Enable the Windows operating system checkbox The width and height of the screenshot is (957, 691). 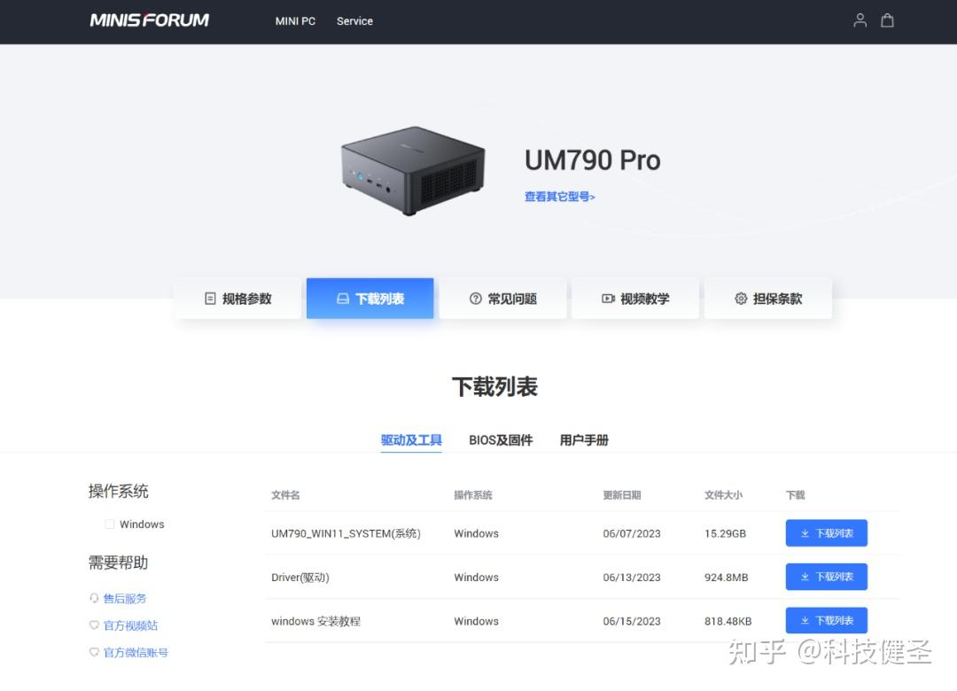click(108, 524)
